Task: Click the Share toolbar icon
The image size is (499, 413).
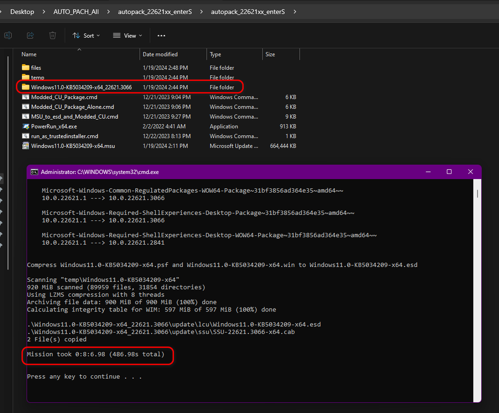Action: tap(30, 35)
